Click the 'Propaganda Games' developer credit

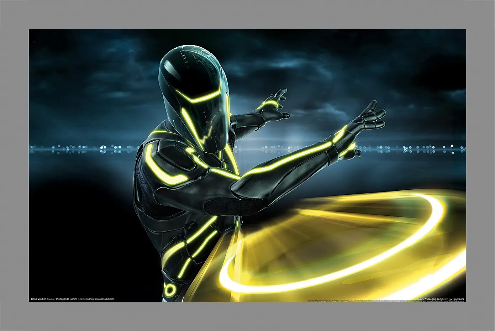(x=67, y=299)
